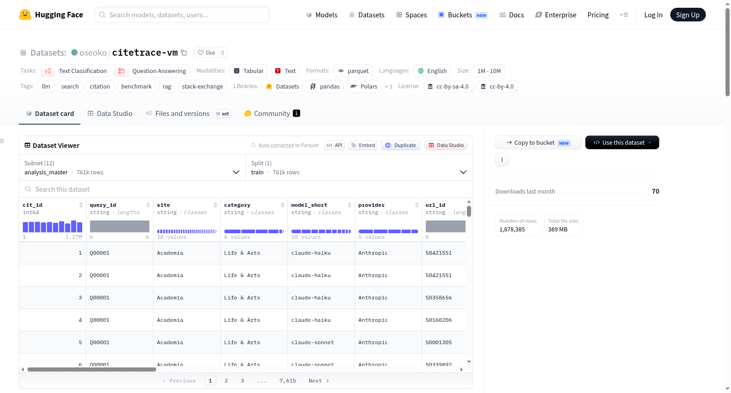
Task: Open the left sidebar table-of-contents icon
Action: 2,141
